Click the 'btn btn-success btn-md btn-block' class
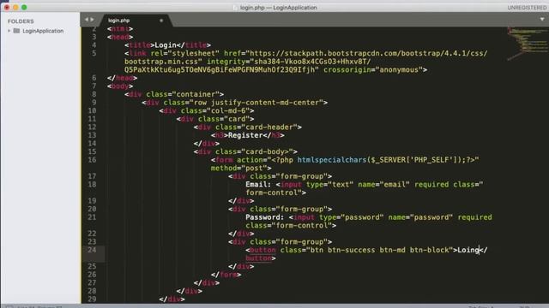Screen dimensions: 549x308 [379, 250]
